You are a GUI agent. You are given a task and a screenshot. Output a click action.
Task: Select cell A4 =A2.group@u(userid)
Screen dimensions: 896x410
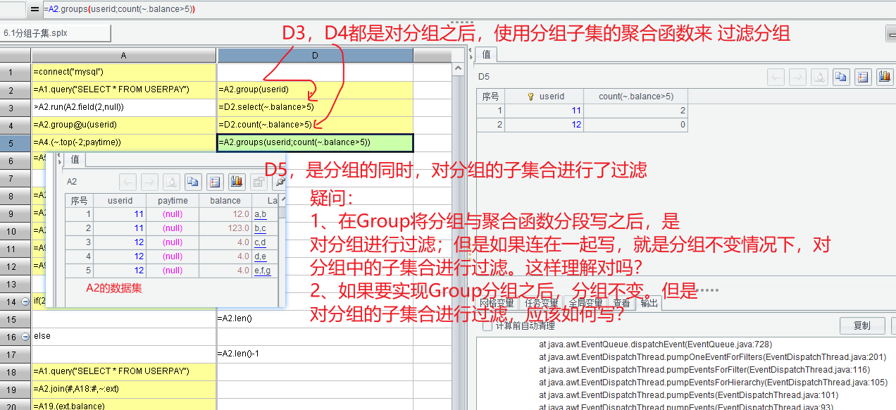[x=124, y=125]
